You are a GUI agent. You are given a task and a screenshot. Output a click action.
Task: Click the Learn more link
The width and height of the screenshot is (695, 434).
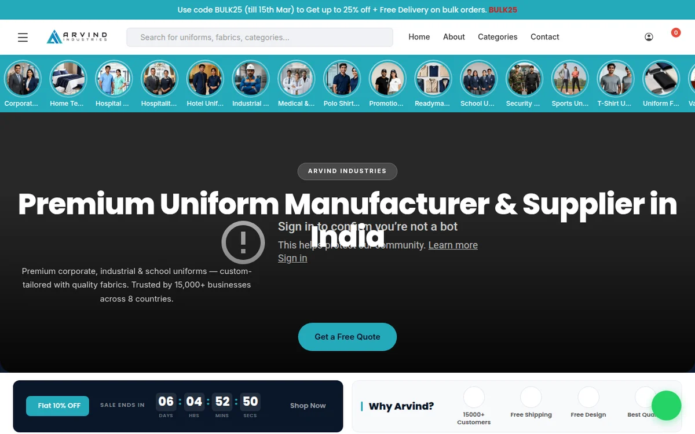point(453,245)
